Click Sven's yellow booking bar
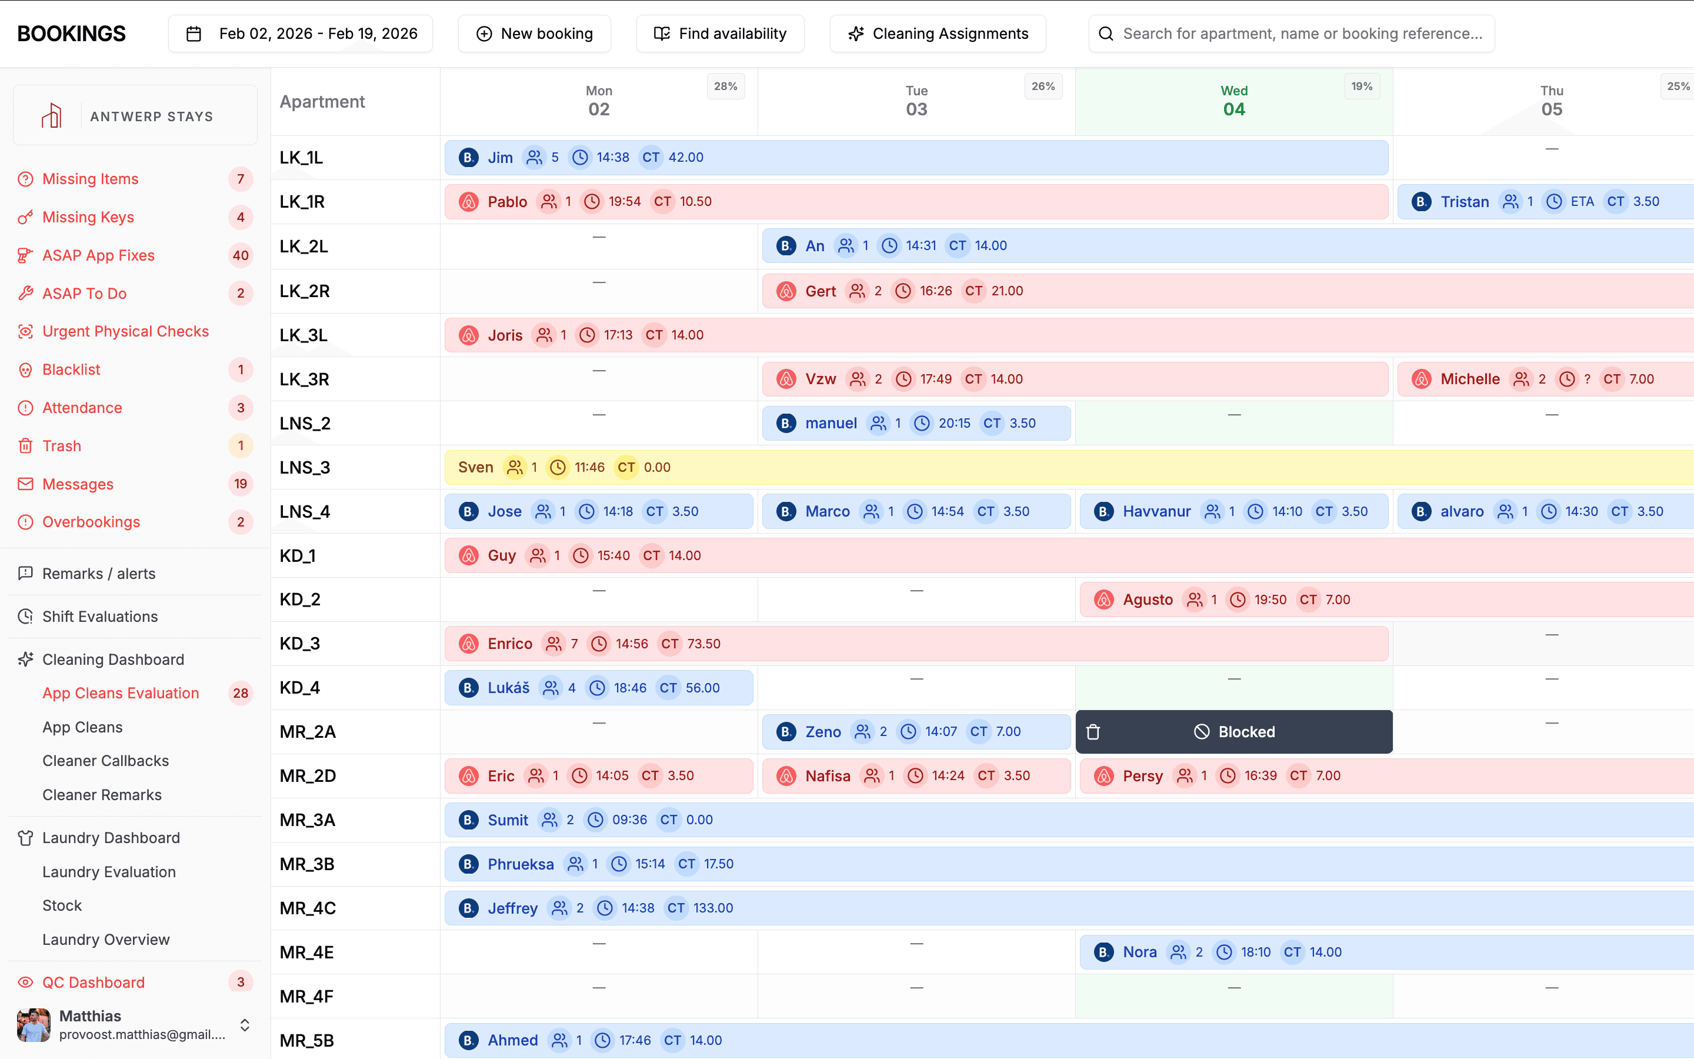Screen dimensions: 1694x1059 coord(1050,467)
